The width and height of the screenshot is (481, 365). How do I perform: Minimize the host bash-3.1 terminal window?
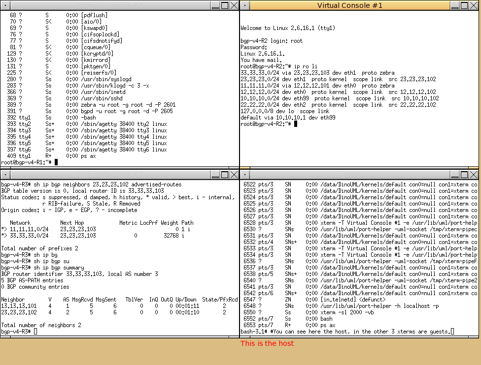(x=455, y=175)
